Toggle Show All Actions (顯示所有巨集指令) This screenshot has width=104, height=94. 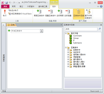tap(88, 14)
